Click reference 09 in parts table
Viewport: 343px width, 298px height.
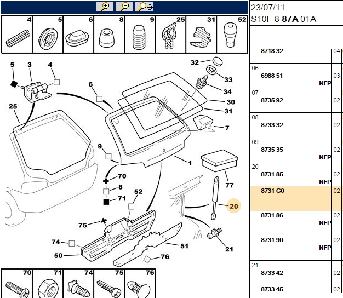[x=255, y=142]
